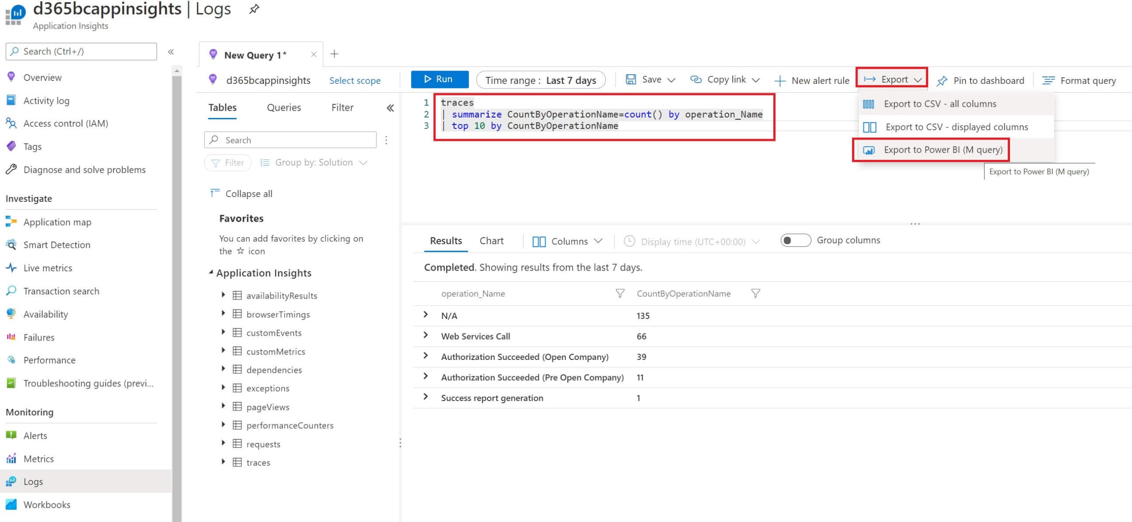
Task: Open Live metrics
Action: tap(47, 268)
